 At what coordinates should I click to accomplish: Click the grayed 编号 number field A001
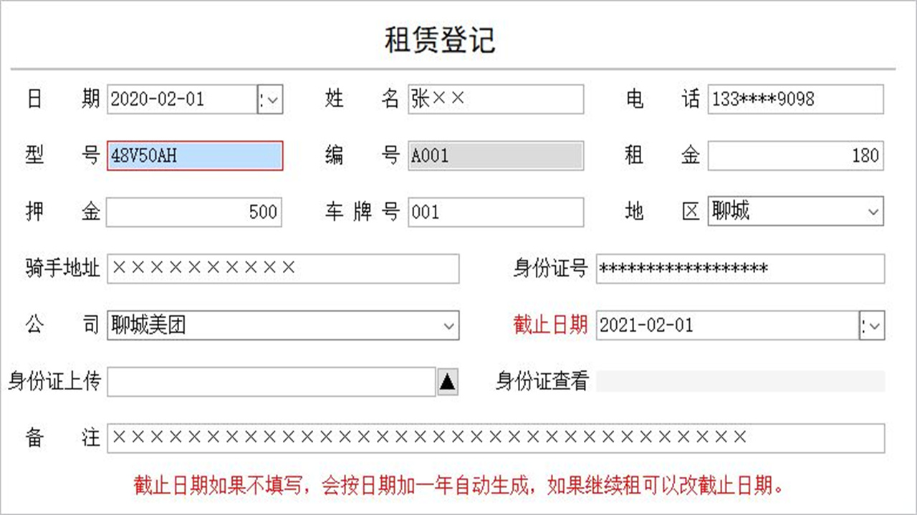[496, 155]
